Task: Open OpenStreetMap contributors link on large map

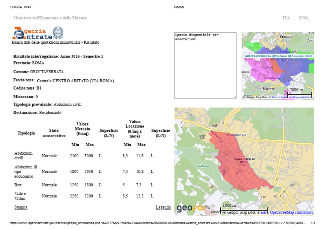Action: tap(291, 212)
